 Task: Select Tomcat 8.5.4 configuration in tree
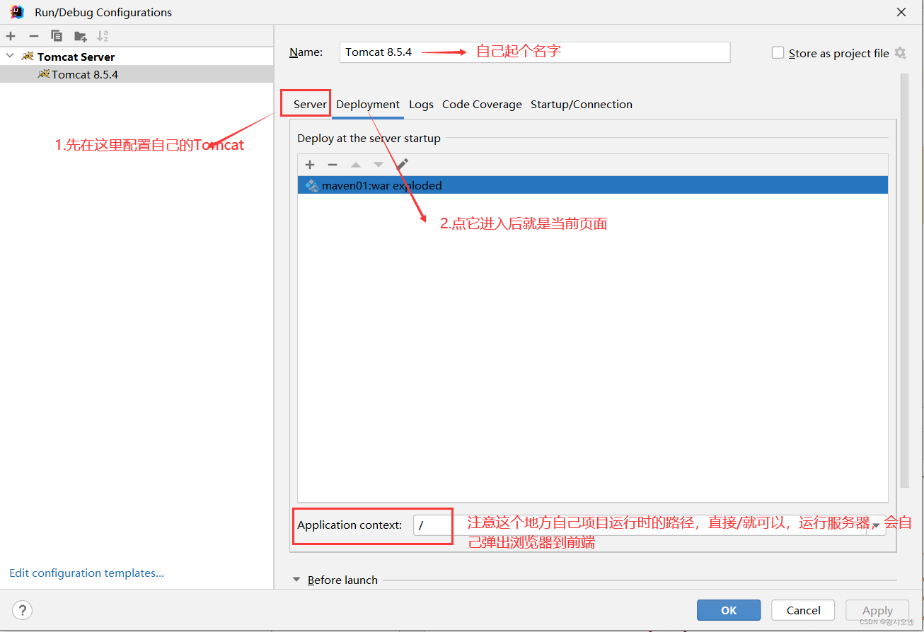pyautogui.click(x=137, y=74)
